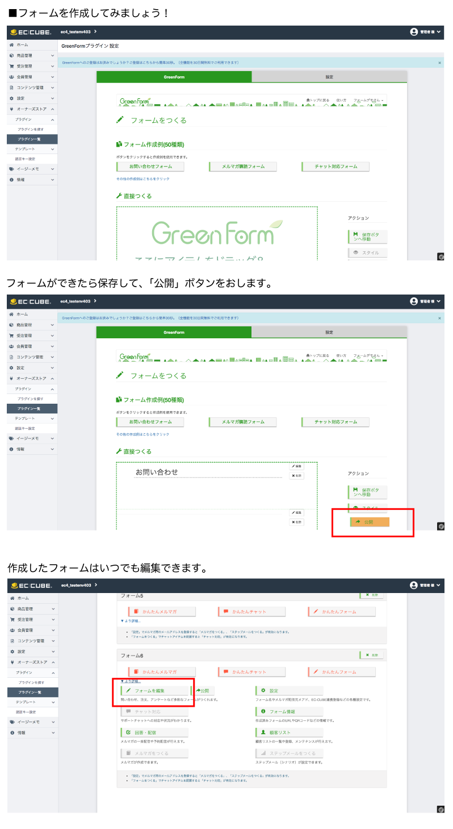This screenshot has width=453, height=829.
Task: Click the ec4_testenv403 breadcrumb in the second screenshot
Action: (x=76, y=301)
